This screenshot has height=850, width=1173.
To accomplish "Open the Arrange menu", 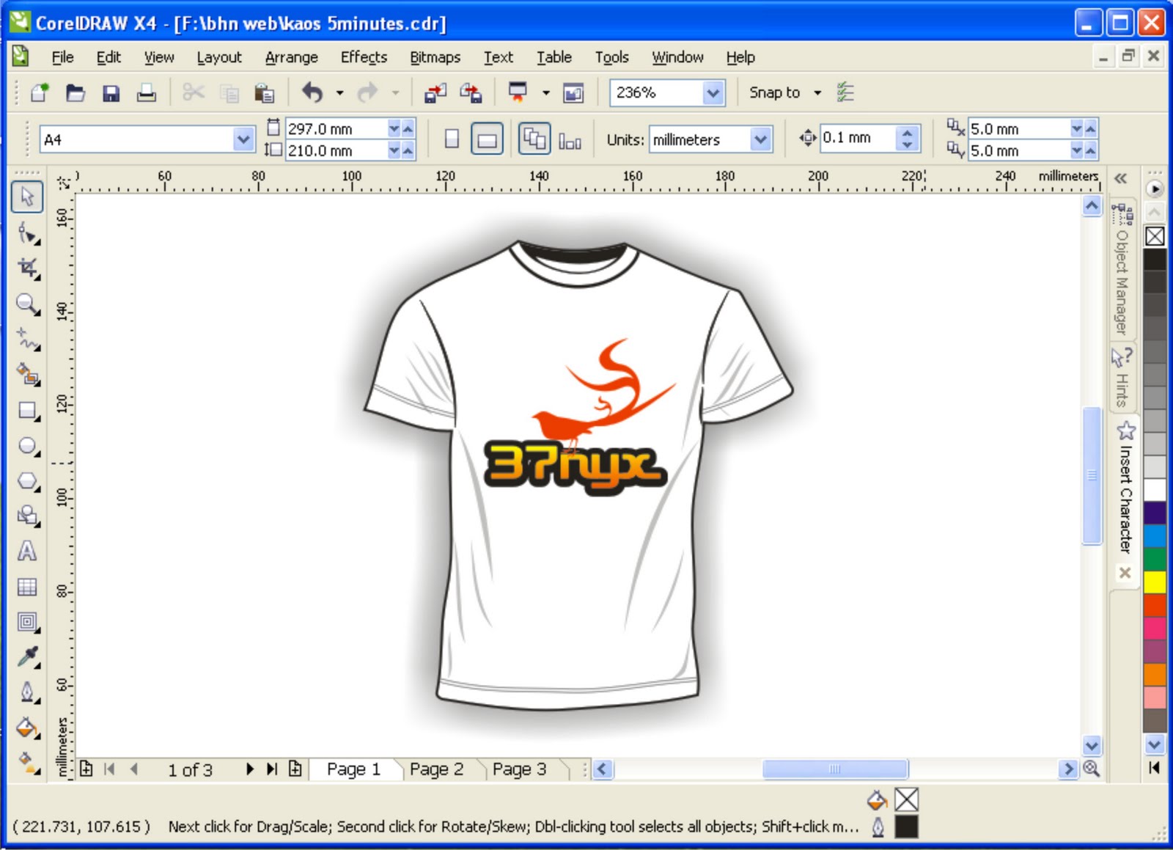I will [x=292, y=57].
